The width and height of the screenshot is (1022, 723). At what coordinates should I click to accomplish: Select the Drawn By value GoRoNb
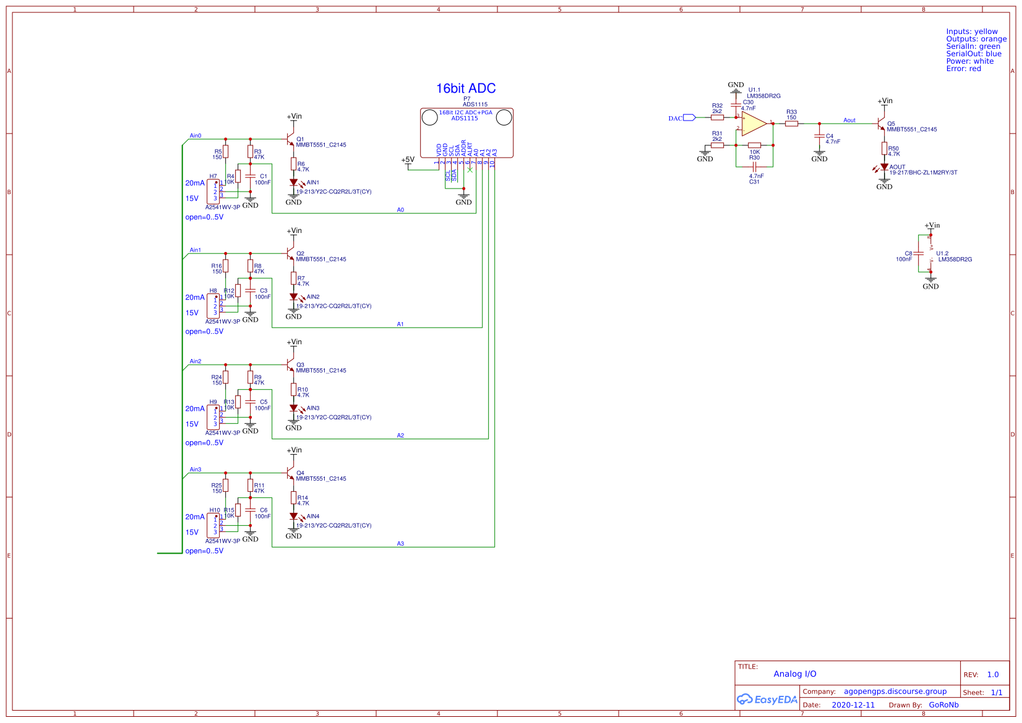[943, 704]
